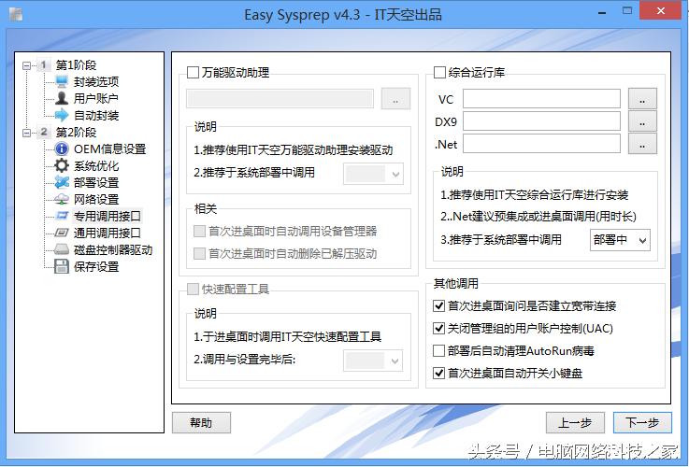689x467 pixels.
Task: Click the monitor icon beside 封装选项
Action: [x=62, y=81]
